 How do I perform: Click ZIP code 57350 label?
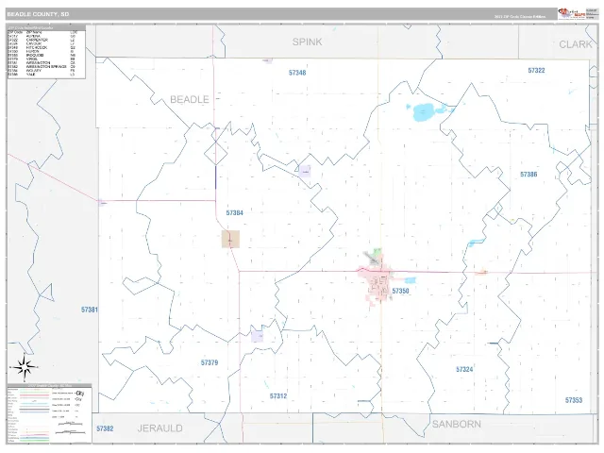(400, 291)
